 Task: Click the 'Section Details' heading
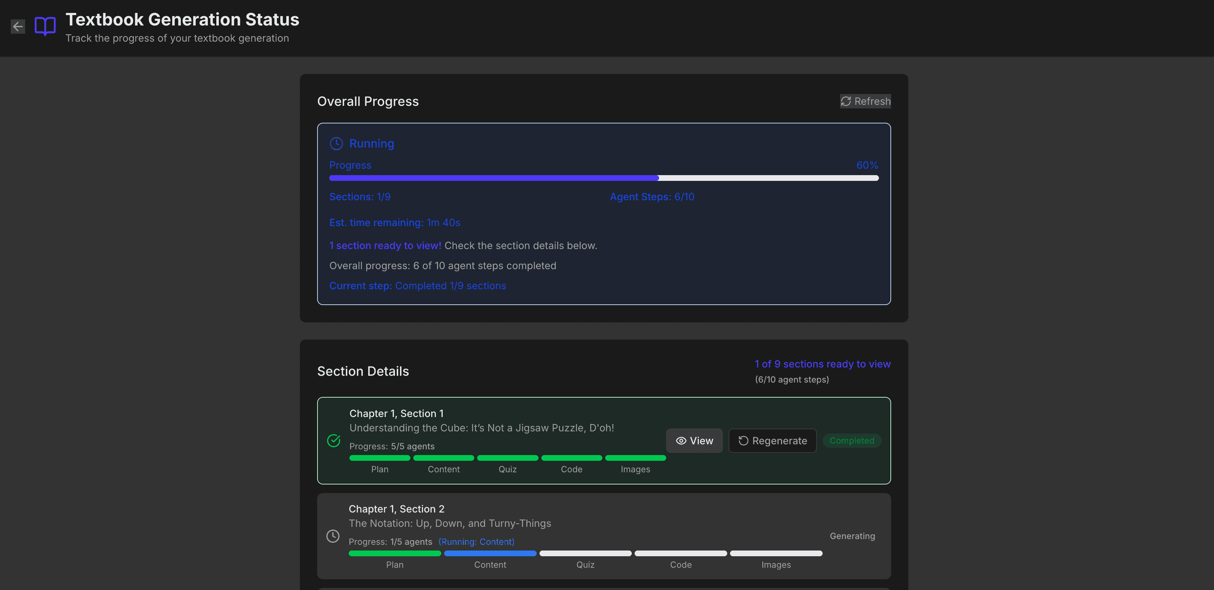coord(363,371)
